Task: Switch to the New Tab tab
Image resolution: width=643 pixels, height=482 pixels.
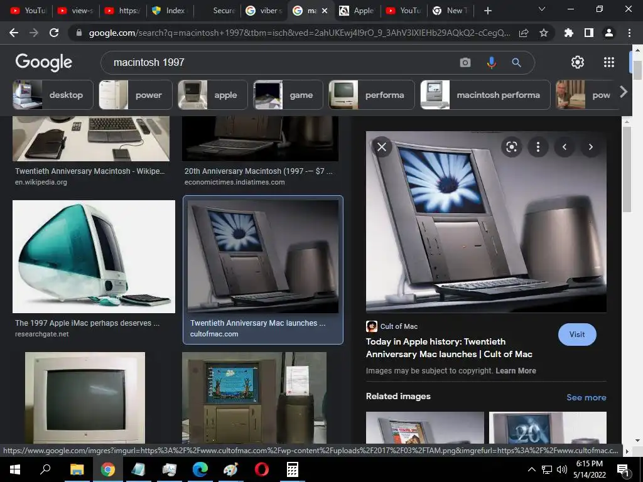Action: point(450,11)
